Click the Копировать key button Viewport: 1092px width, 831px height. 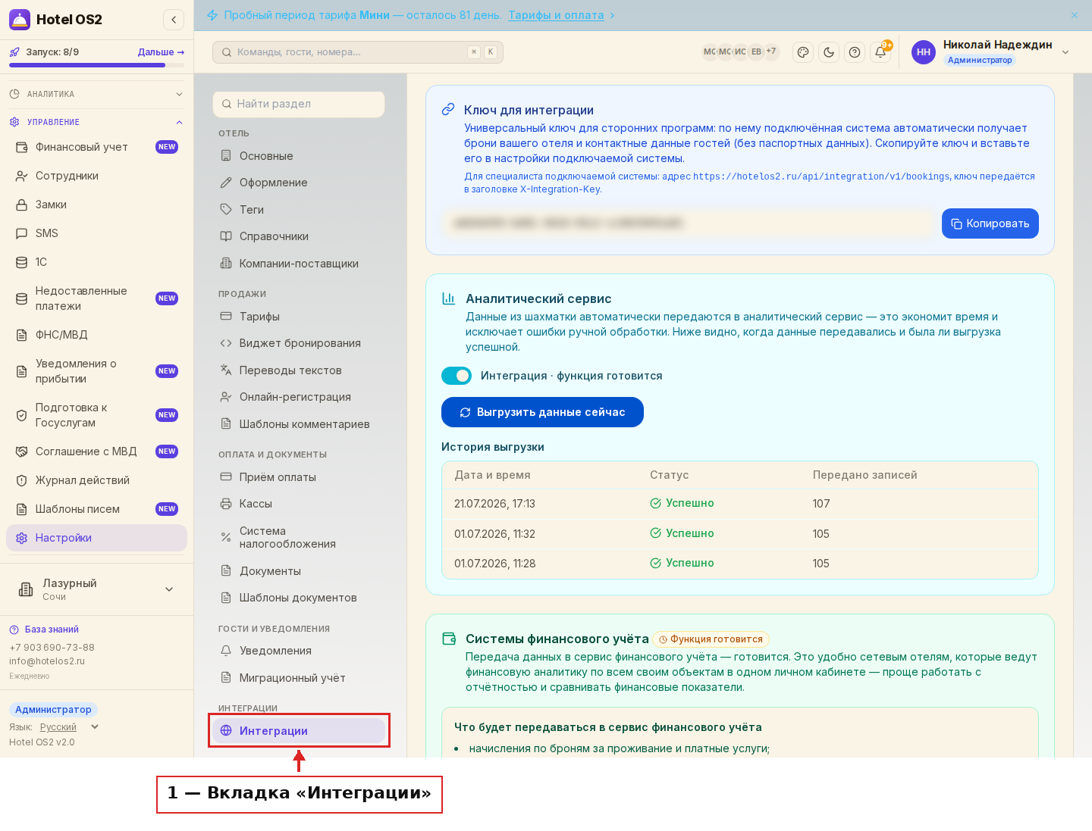tap(990, 223)
